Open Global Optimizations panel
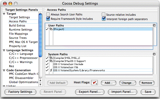 point(23,82)
